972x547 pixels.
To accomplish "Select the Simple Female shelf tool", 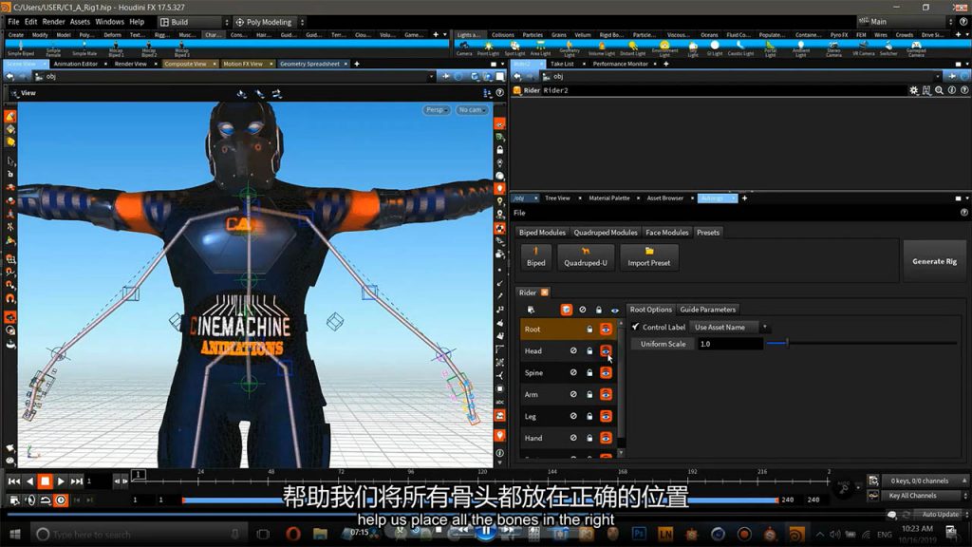I will click(x=53, y=49).
